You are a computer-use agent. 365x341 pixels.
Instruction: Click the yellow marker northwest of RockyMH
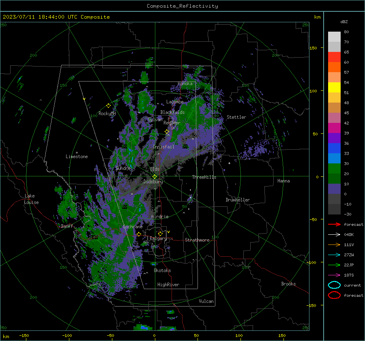pos(84,99)
